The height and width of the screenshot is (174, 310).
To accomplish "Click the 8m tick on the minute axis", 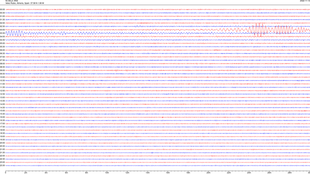I will 87,173.
